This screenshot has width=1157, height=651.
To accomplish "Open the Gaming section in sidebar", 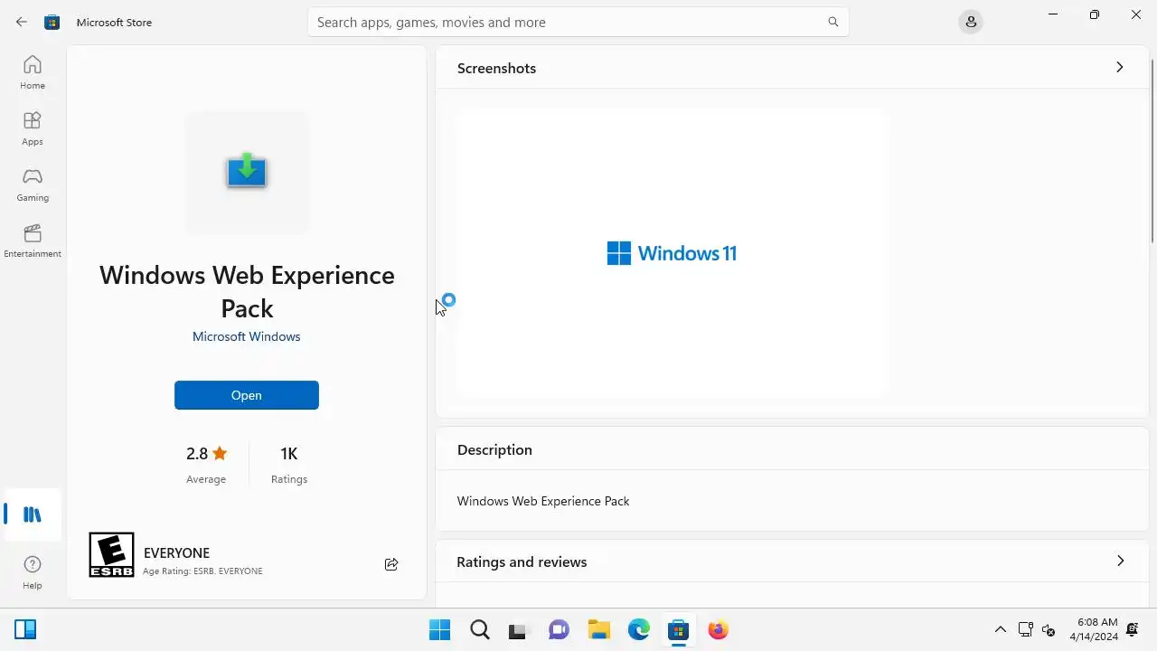I will pos(33,184).
